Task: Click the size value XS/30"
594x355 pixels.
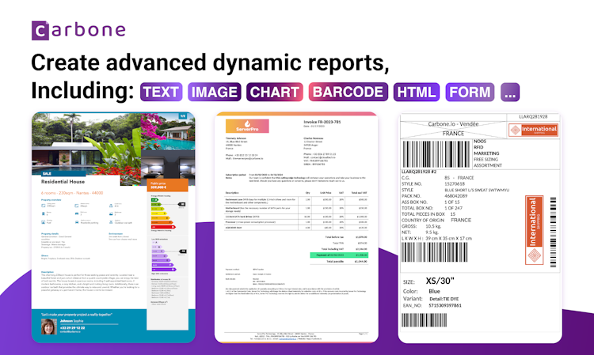Action: [440, 281]
